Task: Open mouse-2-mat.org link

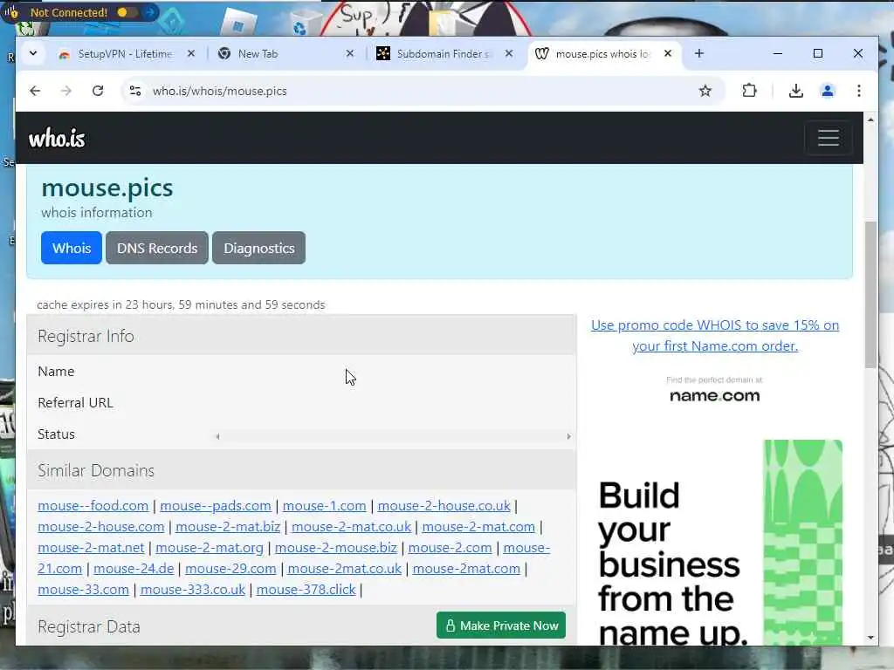Action: 210,548
